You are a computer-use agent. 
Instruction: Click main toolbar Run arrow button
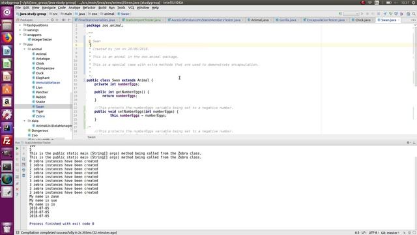[362, 14]
